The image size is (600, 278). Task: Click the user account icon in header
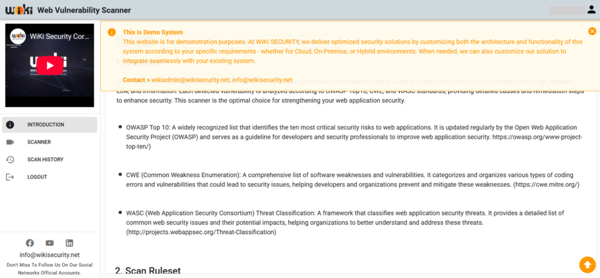pos(591,10)
